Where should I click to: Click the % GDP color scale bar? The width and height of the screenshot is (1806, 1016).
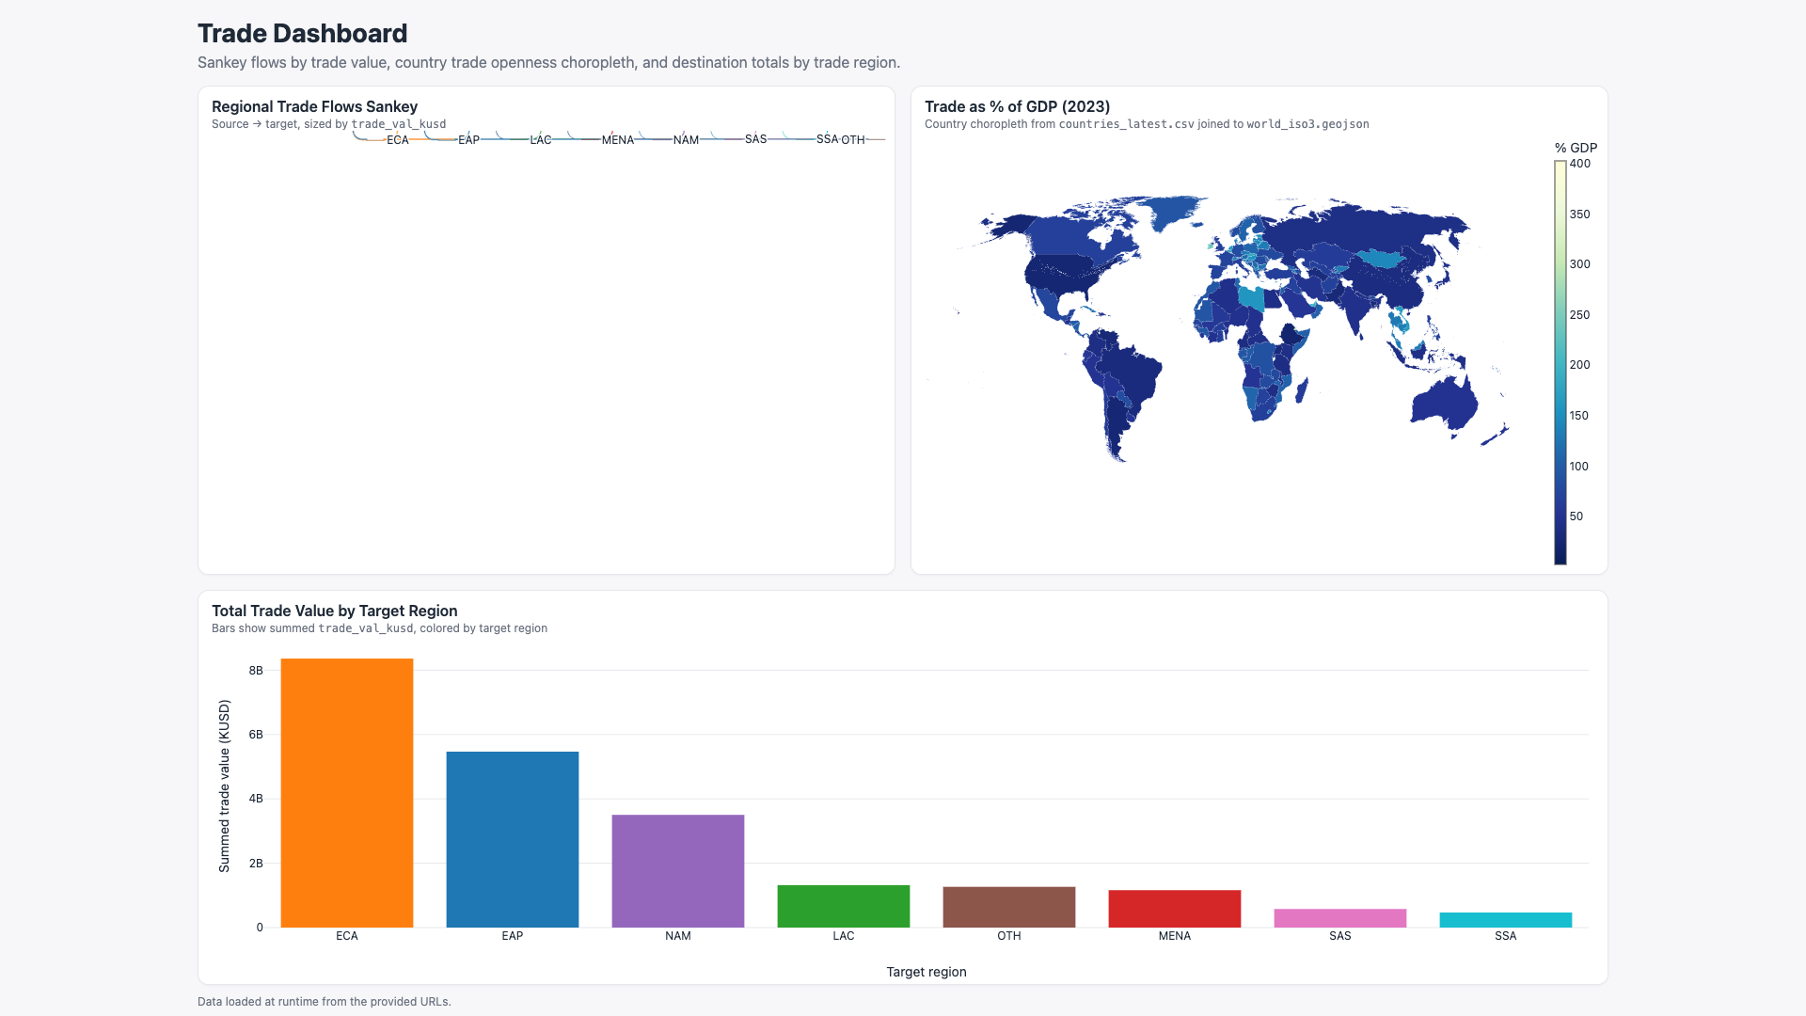[x=1560, y=363]
